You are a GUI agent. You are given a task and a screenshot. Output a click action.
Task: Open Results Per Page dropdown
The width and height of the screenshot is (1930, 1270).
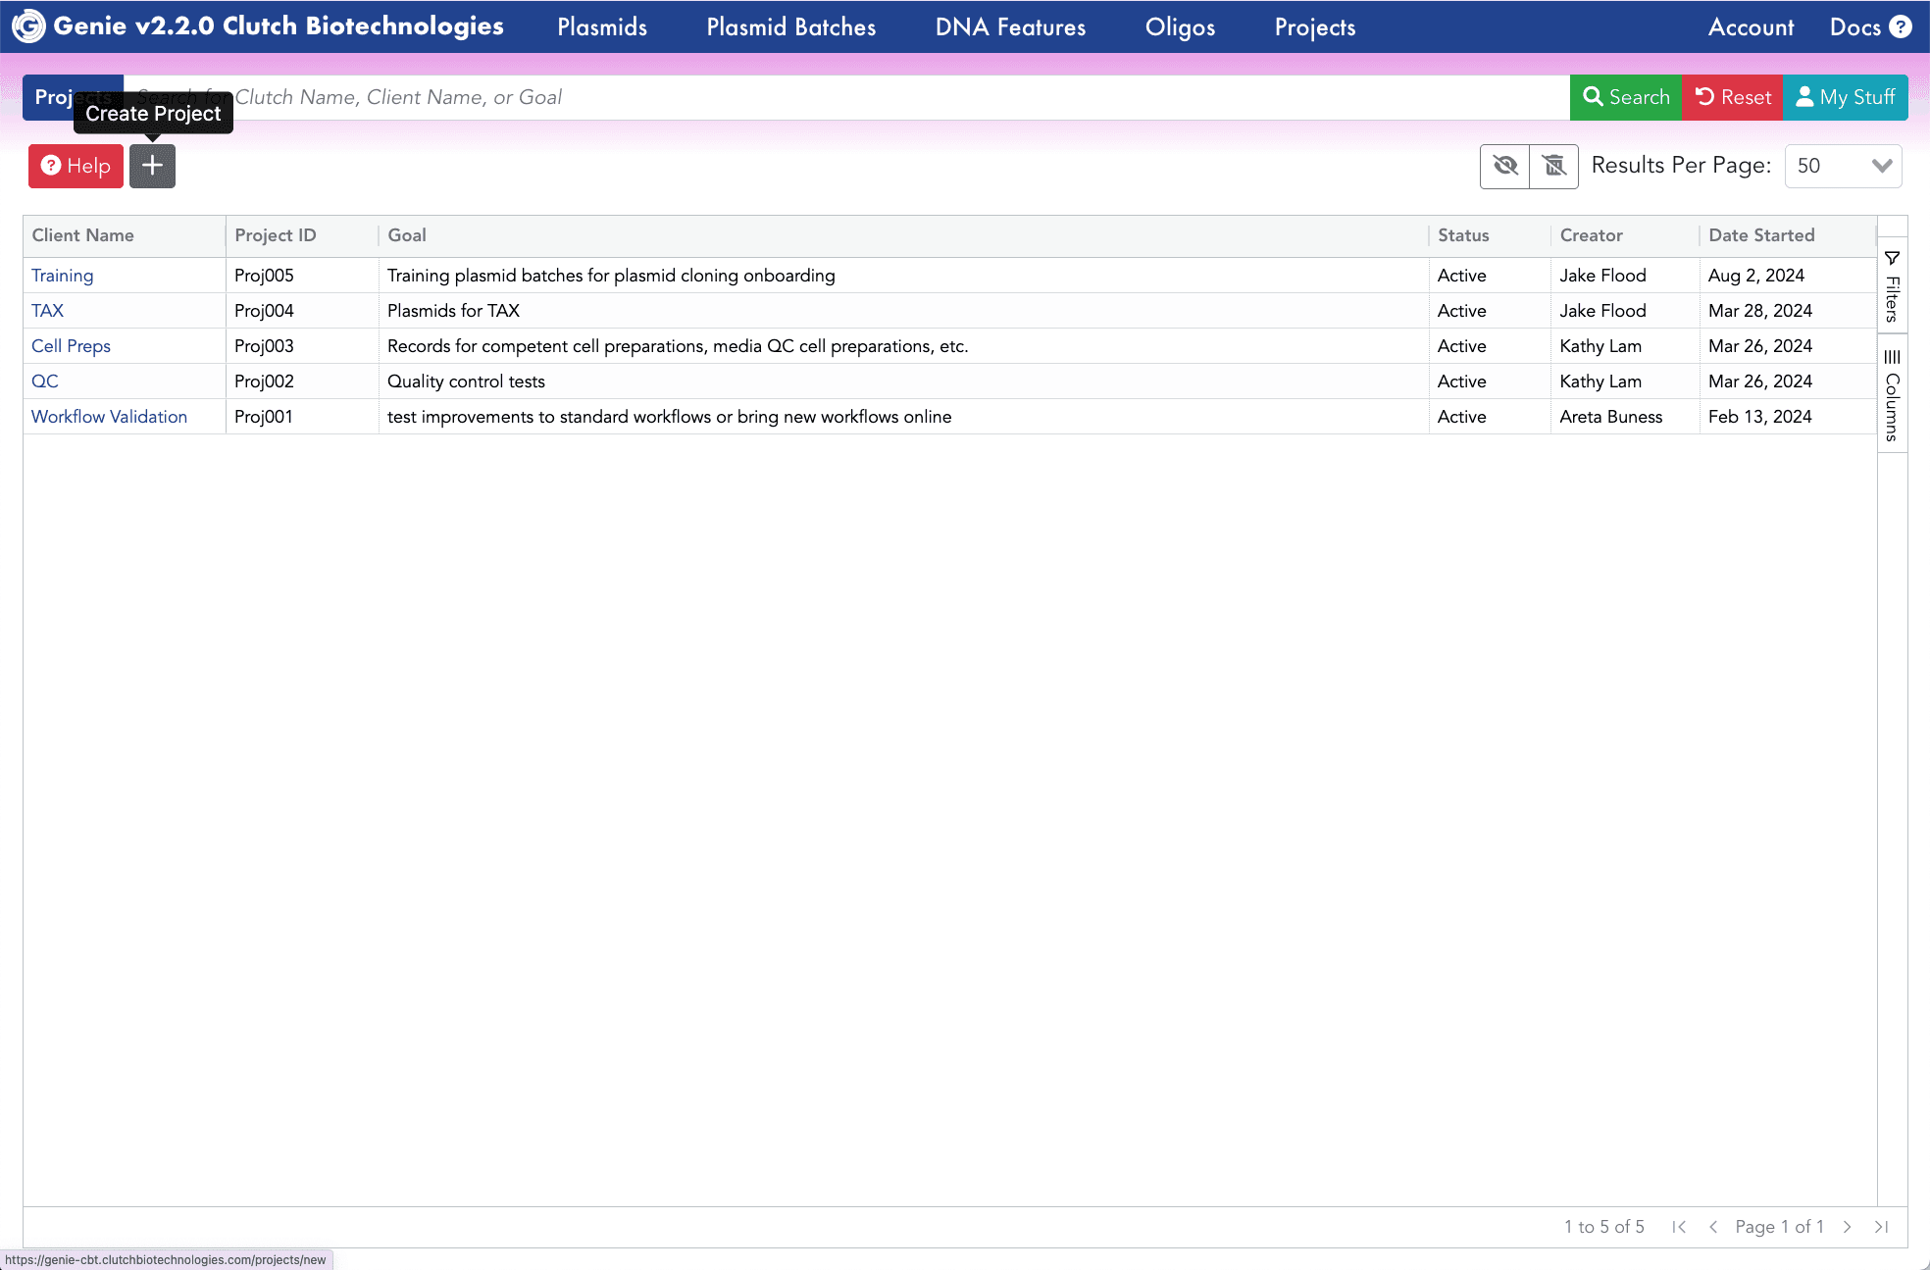click(x=1843, y=166)
